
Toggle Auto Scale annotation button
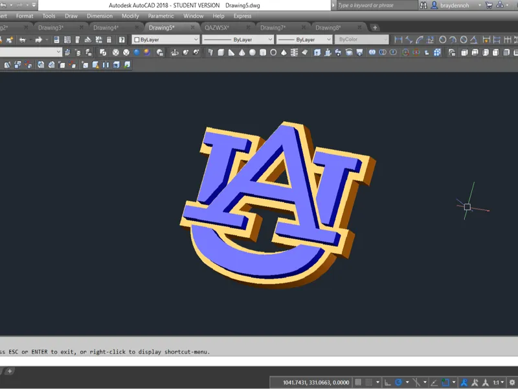[475, 383]
